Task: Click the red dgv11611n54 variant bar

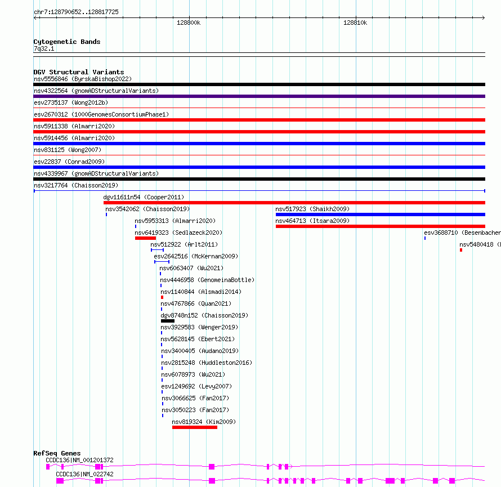Action: pyautogui.click(x=294, y=203)
